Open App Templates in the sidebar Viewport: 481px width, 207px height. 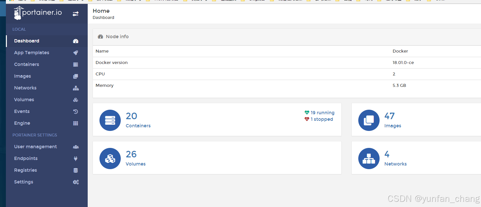(x=47, y=53)
